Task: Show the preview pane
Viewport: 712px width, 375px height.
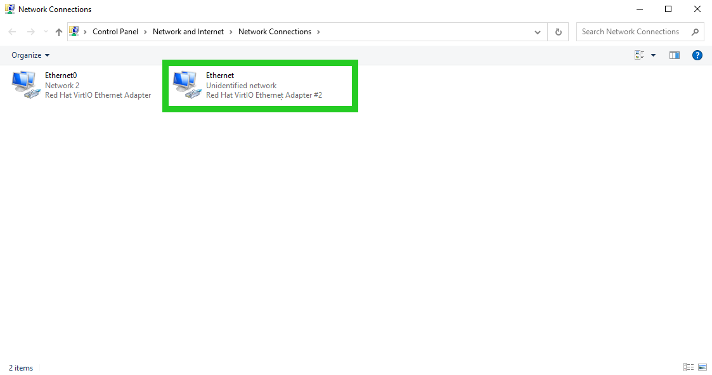Action: coord(675,55)
